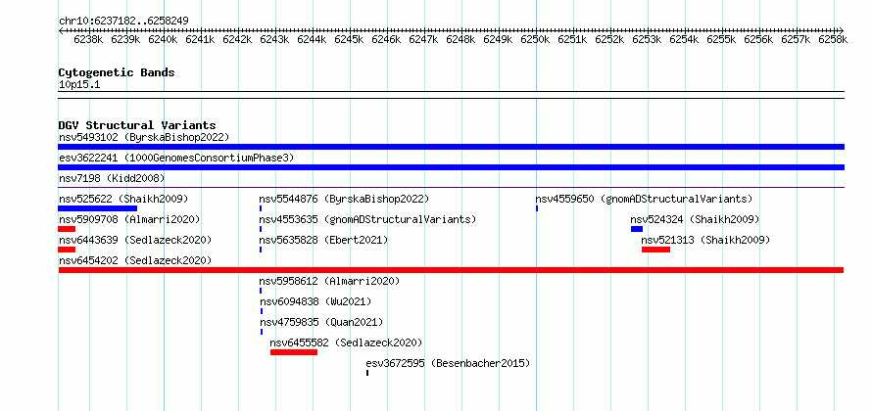Click the left arrowhead of the ruler

point(61,30)
